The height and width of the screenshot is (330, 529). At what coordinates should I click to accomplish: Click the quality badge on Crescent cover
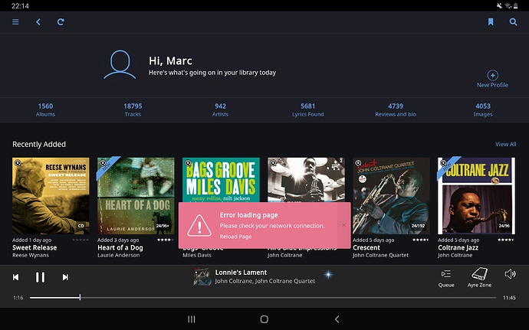click(418, 226)
